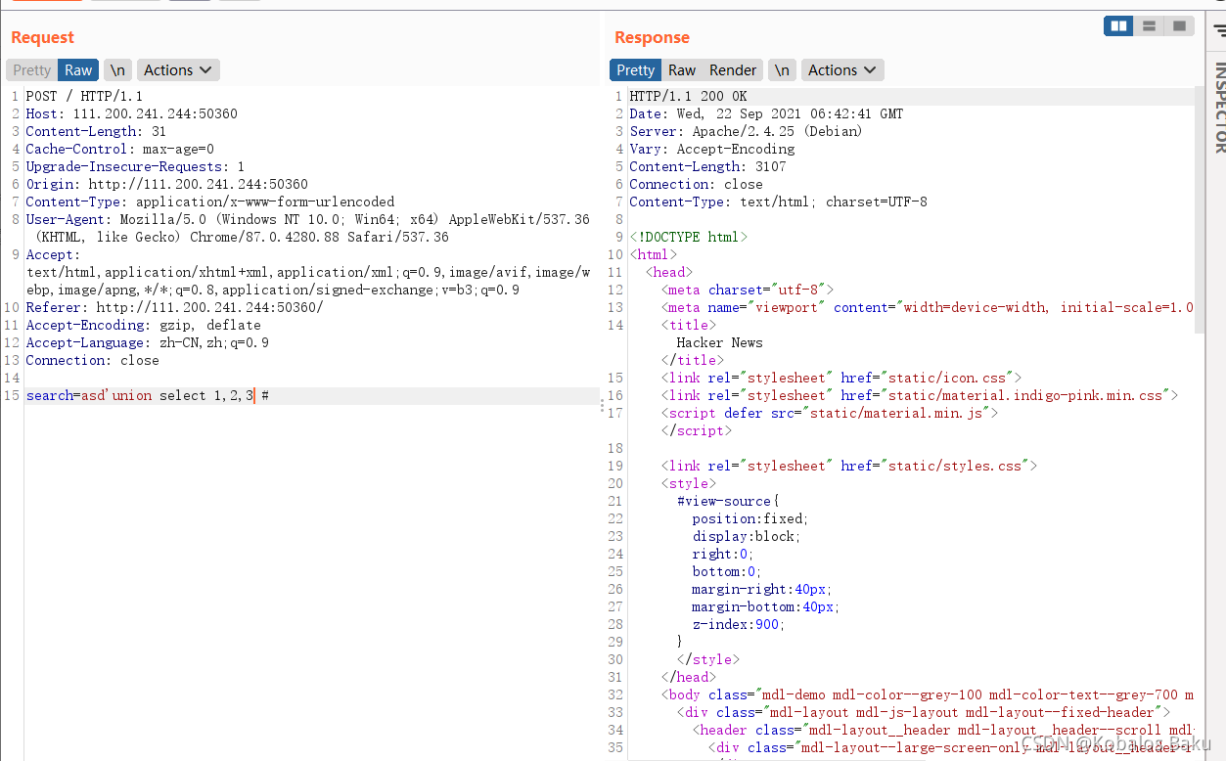
Task: Open the Inspector settings lines icon
Action: pos(1219,30)
